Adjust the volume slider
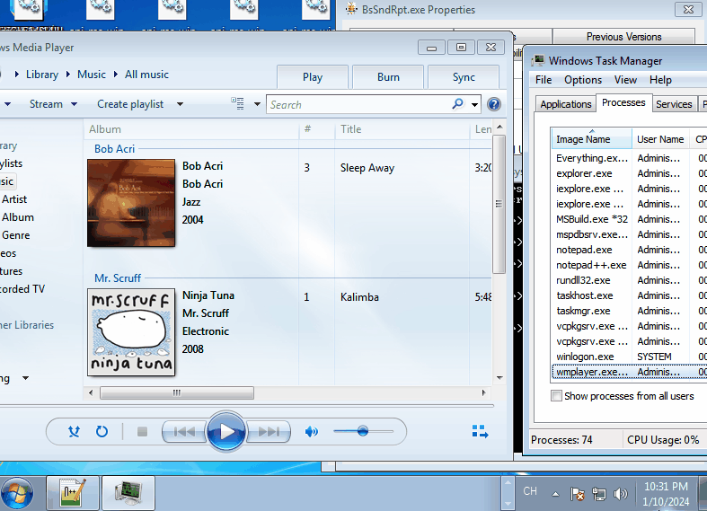The width and height of the screenshot is (707, 511). (x=363, y=431)
